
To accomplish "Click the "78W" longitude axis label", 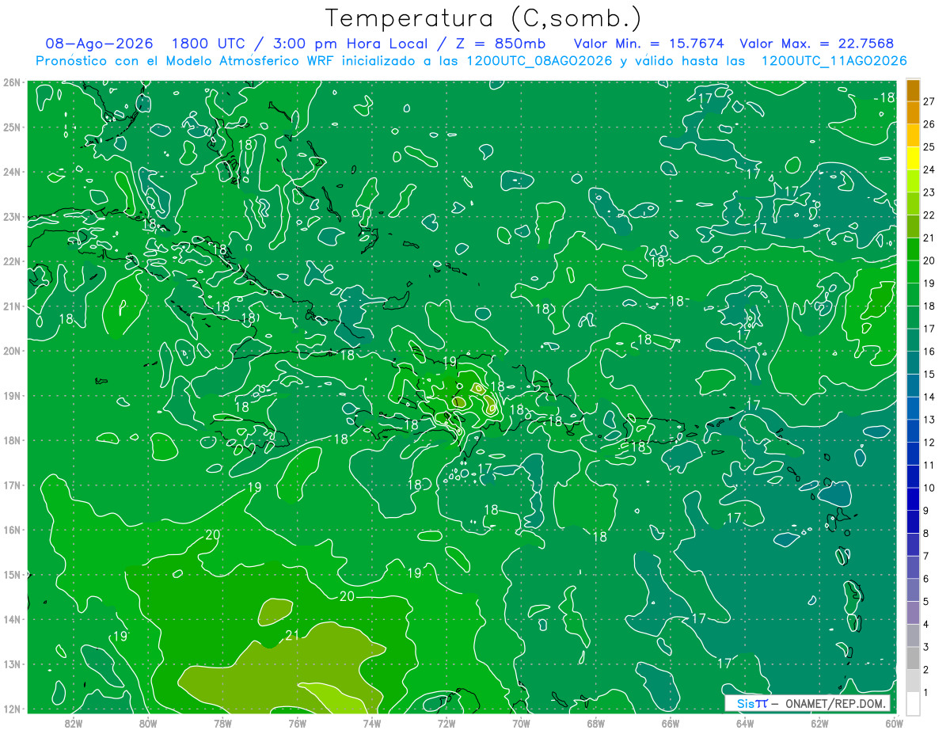I will 222,723.
